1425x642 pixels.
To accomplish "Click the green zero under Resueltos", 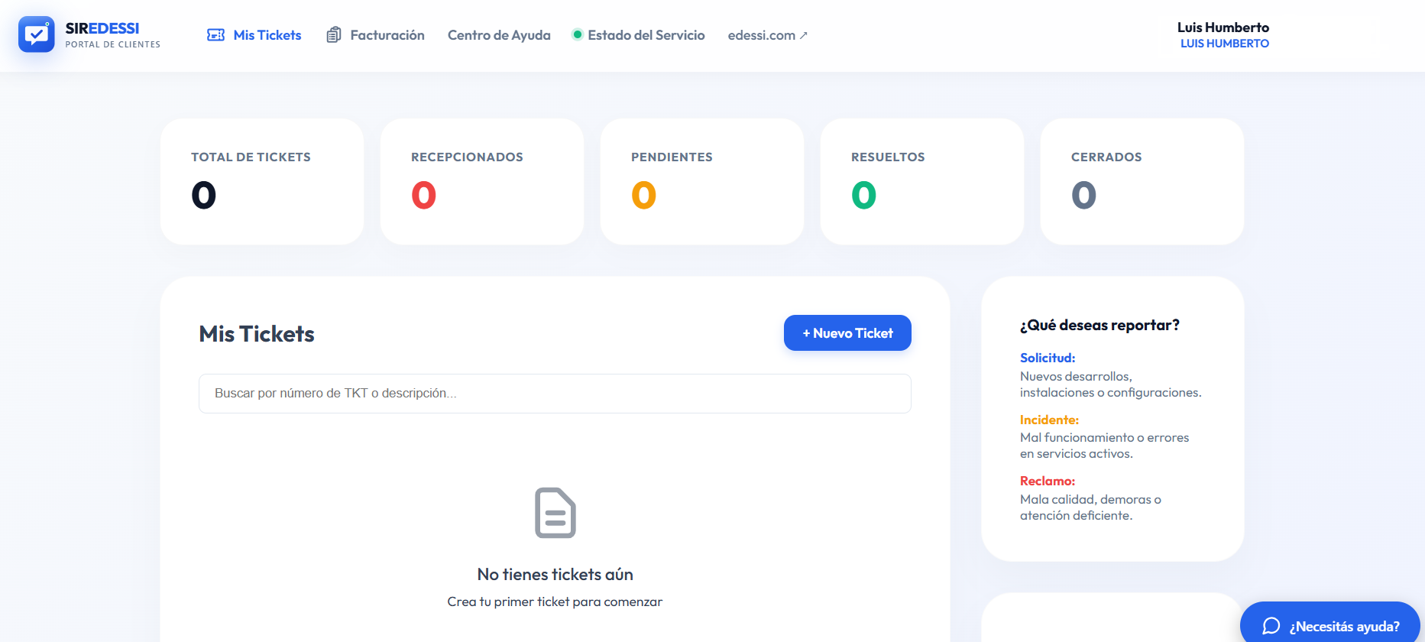I will point(864,195).
